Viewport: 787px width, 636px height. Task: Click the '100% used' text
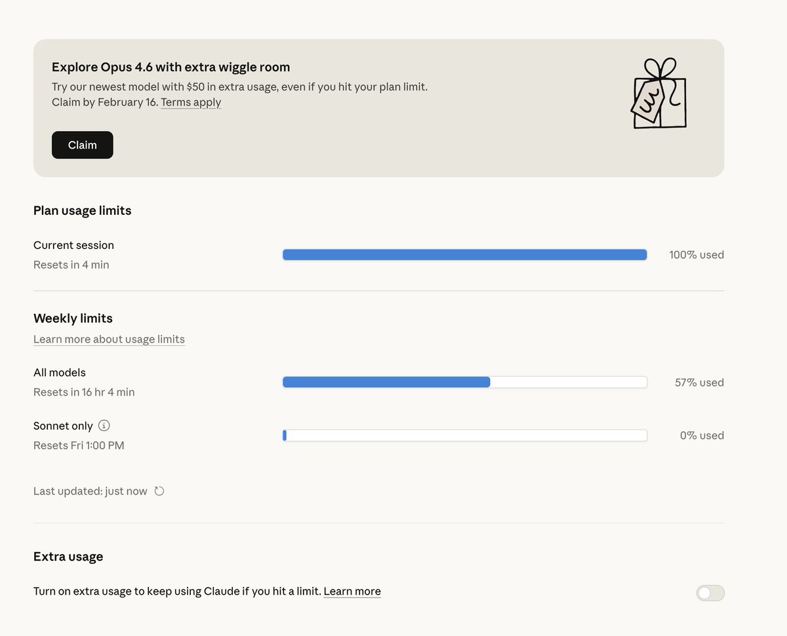pyautogui.click(x=696, y=255)
